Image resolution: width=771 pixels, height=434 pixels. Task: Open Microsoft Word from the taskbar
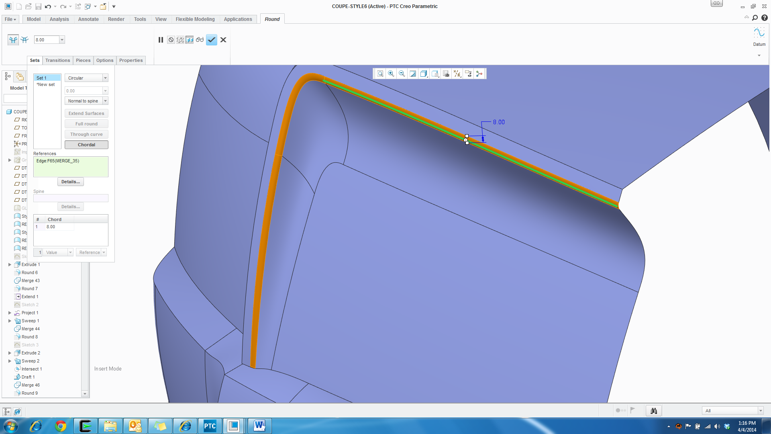[x=259, y=426]
